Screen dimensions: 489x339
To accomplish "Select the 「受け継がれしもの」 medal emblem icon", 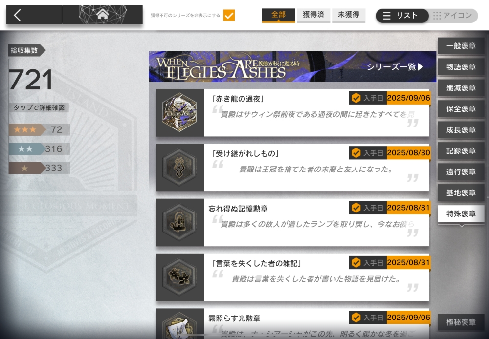I will [179, 168].
